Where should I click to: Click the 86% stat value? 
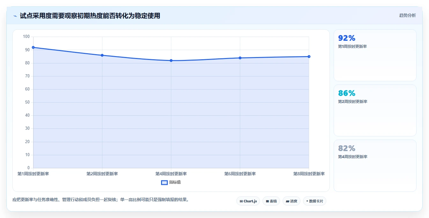(347, 93)
